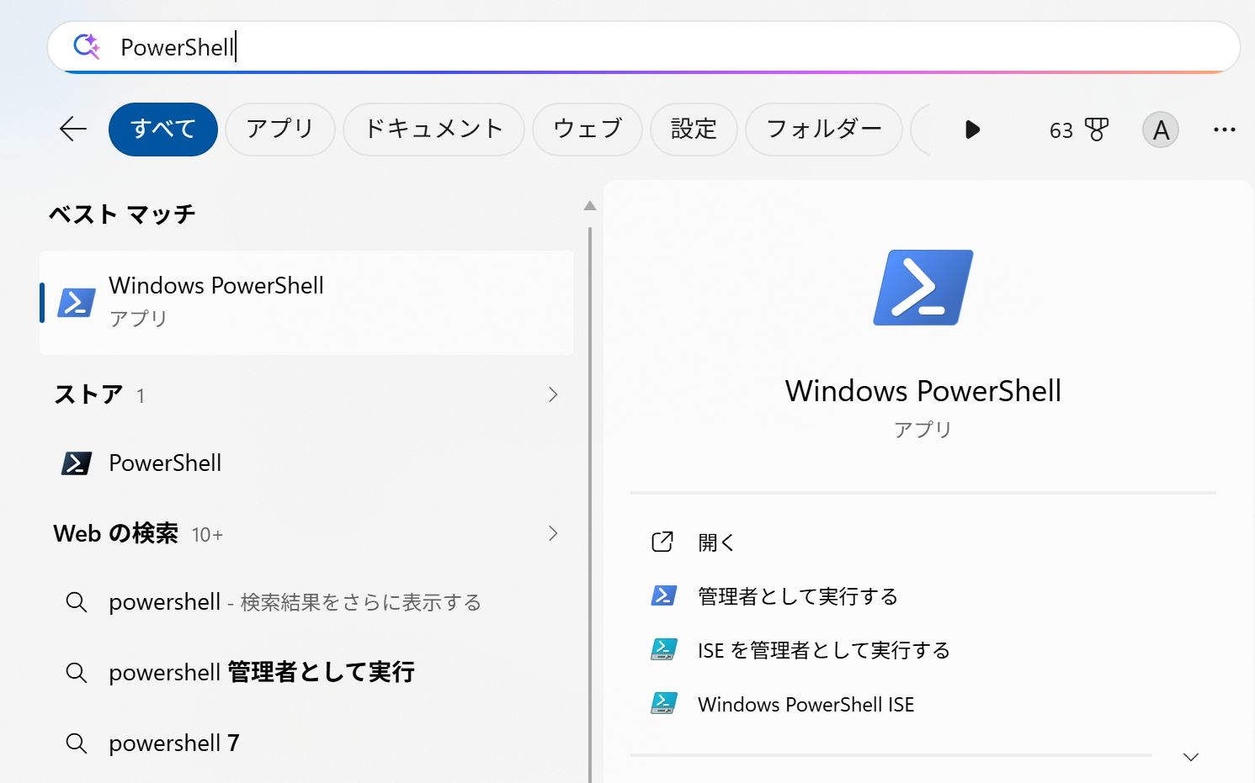Click the large Windows PowerShell logo in details pane
1255x783 pixels.
(x=923, y=288)
